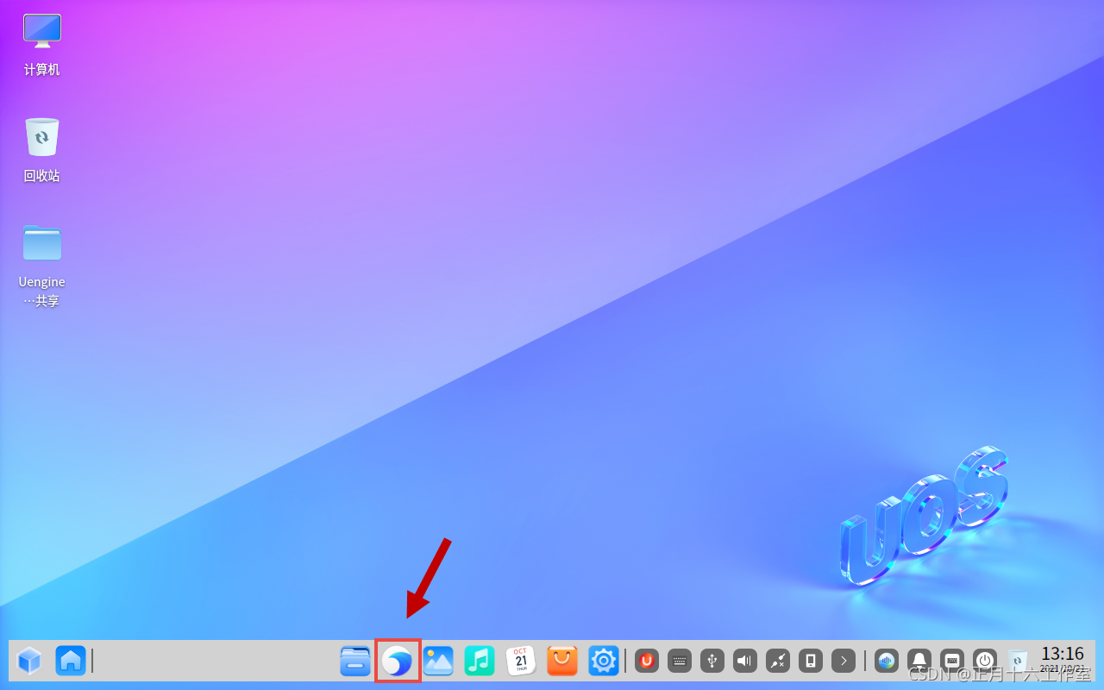
Task: Open the 计算机 desktop icon
Action: [41, 32]
